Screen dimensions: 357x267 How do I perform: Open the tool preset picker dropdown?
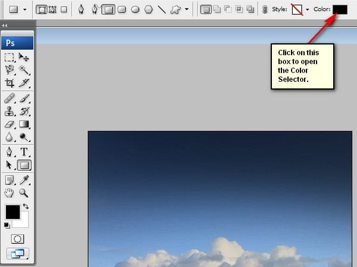(x=24, y=9)
